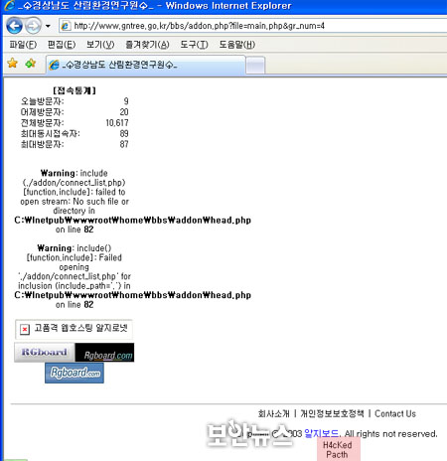Open the 도움말(H) menu
This screenshot has height=461, width=447.
pyautogui.click(x=237, y=45)
